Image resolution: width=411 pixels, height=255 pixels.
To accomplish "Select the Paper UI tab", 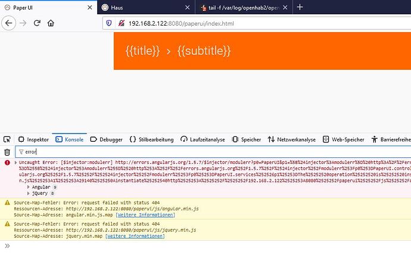I will 48,7.
